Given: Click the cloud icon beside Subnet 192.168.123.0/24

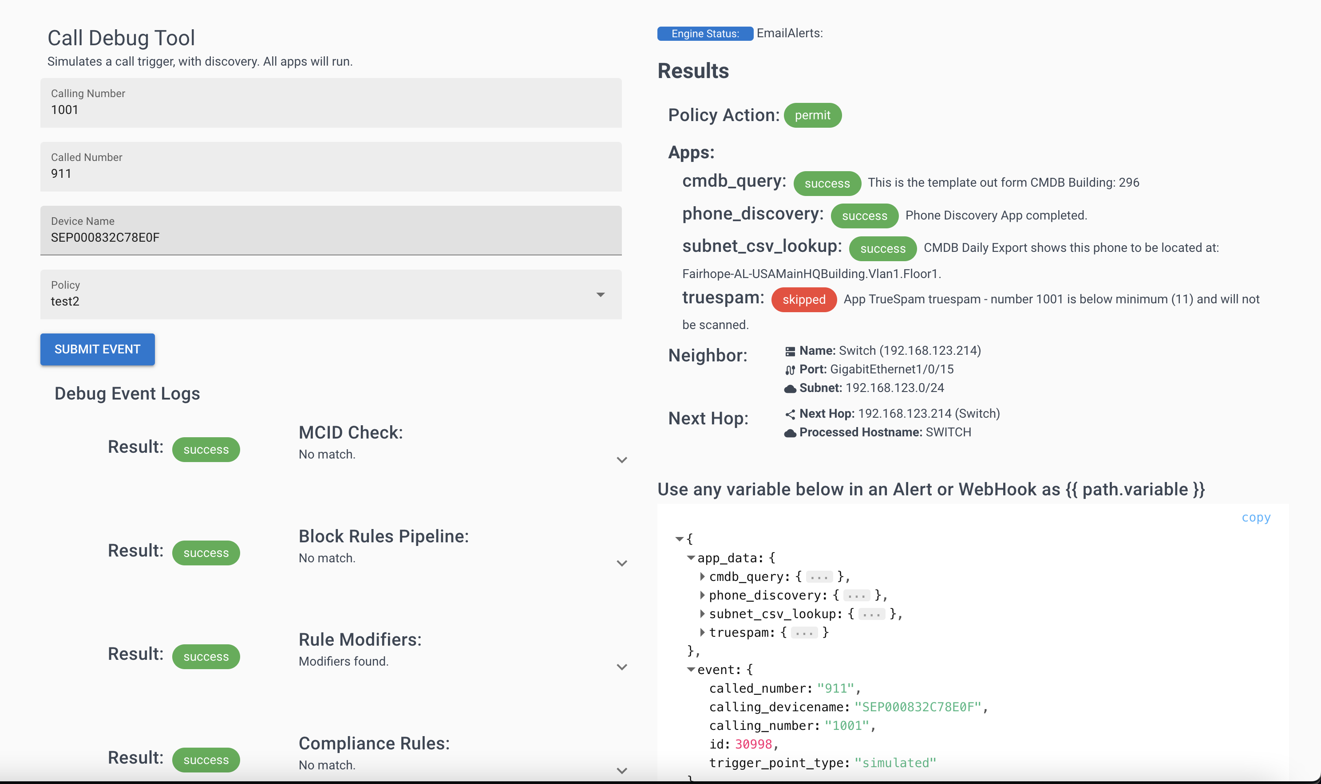Looking at the screenshot, I should (790, 388).
